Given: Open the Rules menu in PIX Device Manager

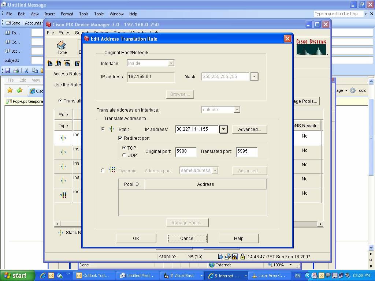Looking at the screenshot, I should pyautogui.click(x=64, y=33).
